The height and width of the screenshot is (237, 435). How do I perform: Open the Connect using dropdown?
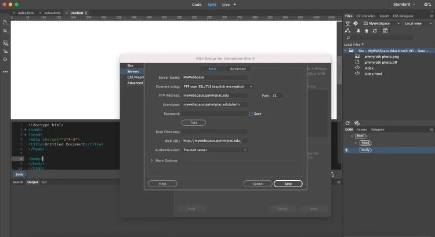[218, 86]
